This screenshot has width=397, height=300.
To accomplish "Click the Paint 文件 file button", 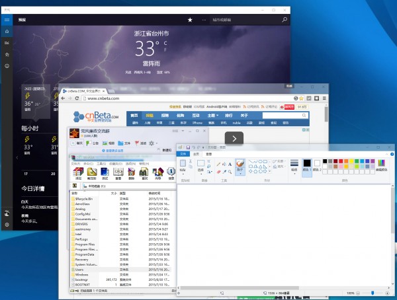I will 183,153.
